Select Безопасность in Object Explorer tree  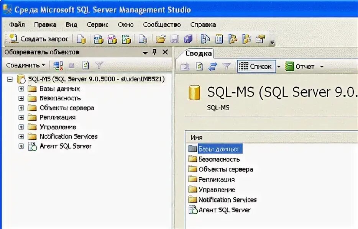[x=60, y=98]
